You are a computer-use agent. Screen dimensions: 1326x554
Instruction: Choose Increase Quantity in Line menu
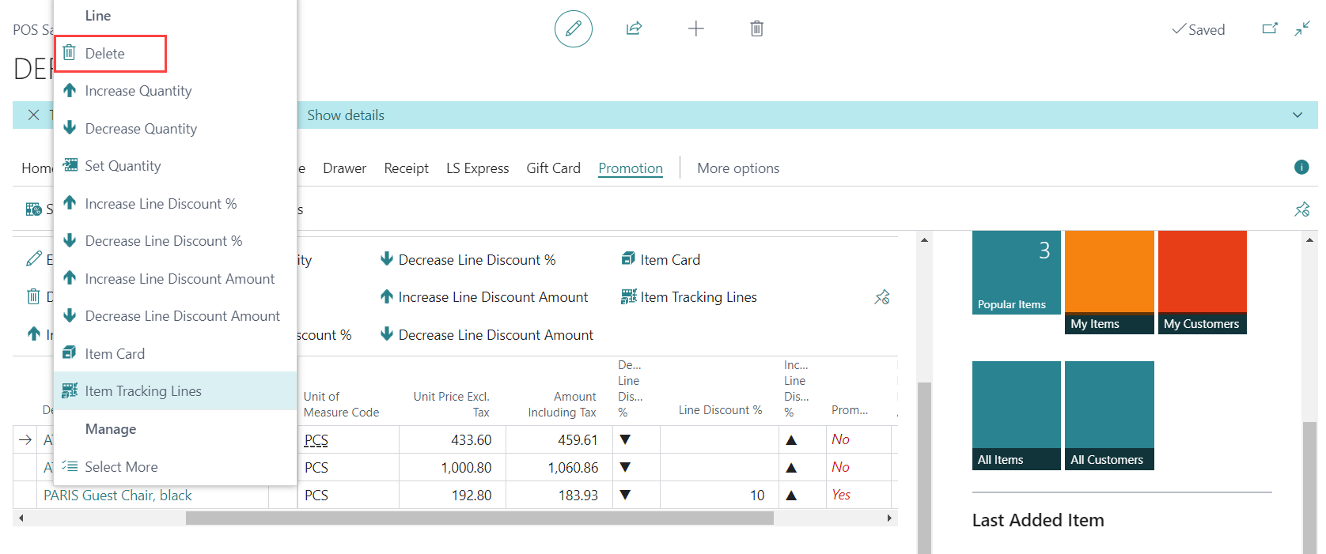click(x=175, y=91)
